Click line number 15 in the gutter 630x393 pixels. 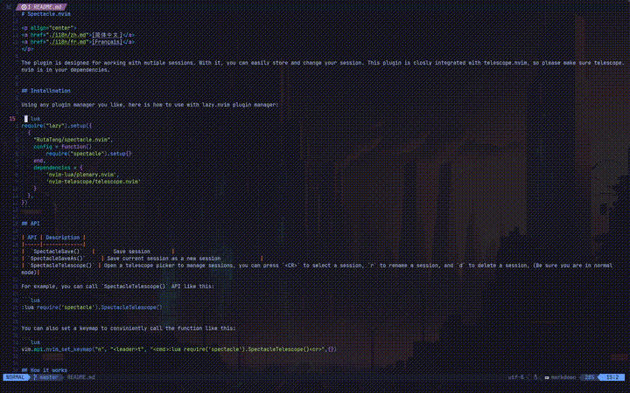tap(12, 119)
